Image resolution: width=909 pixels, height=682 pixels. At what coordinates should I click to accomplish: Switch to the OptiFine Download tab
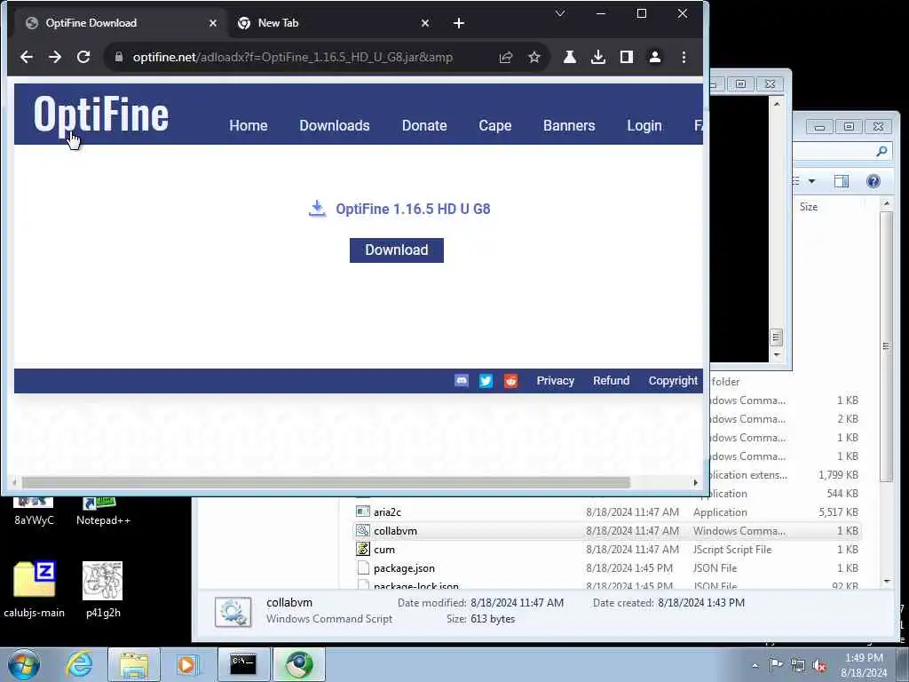[x=119, y=23]
